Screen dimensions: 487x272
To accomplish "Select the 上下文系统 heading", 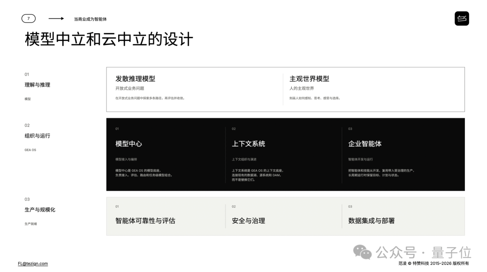I will tap(248, 144).
